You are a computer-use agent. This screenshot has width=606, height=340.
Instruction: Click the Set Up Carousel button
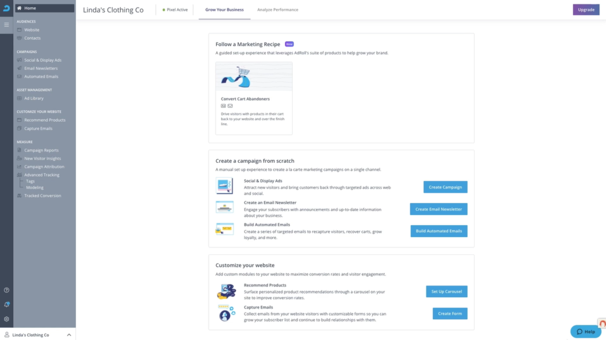446,291
